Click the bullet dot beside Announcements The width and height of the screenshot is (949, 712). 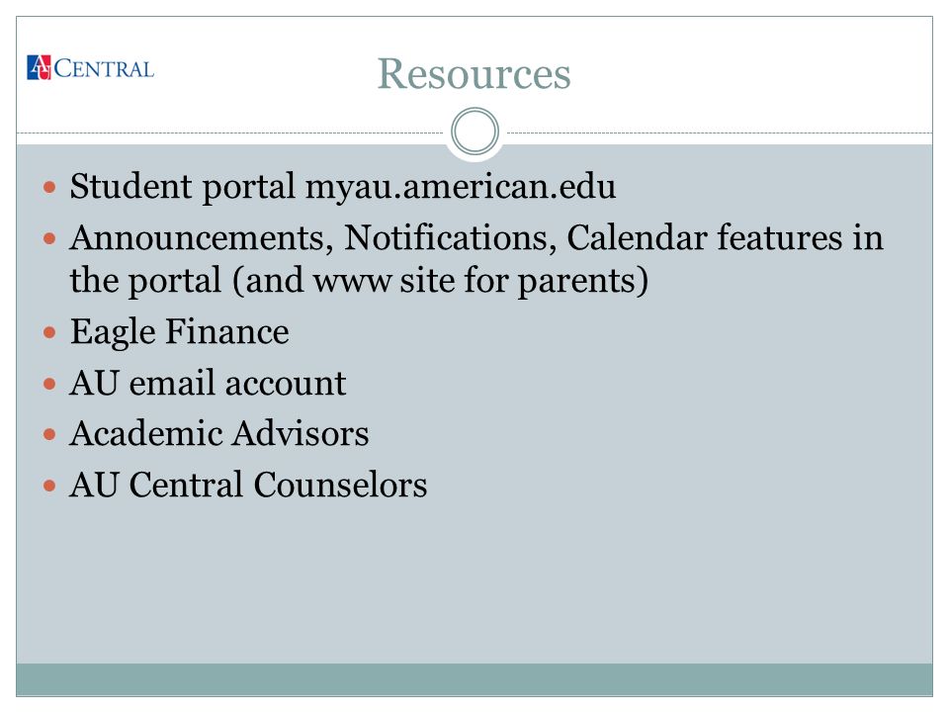pyautogui.click(x=49, y=238)
